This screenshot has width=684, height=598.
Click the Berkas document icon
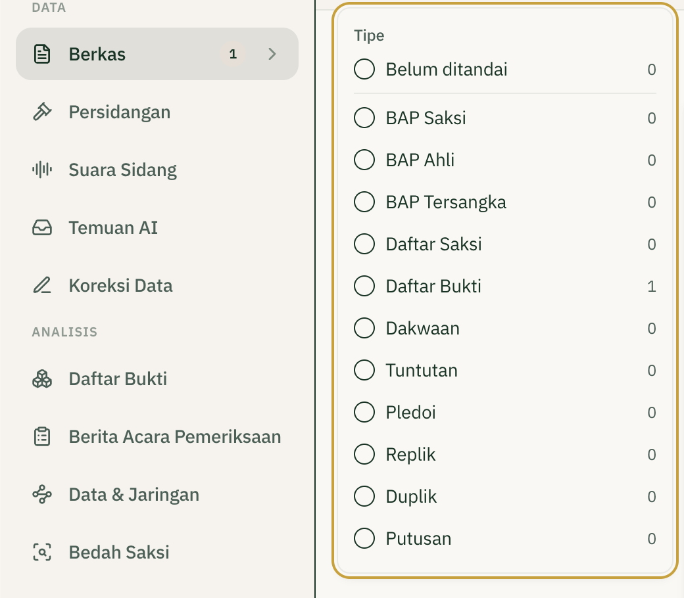[42, 54]
